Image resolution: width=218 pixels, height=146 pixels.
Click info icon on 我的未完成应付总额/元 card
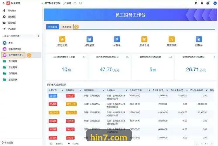click(x=127, y=57)
